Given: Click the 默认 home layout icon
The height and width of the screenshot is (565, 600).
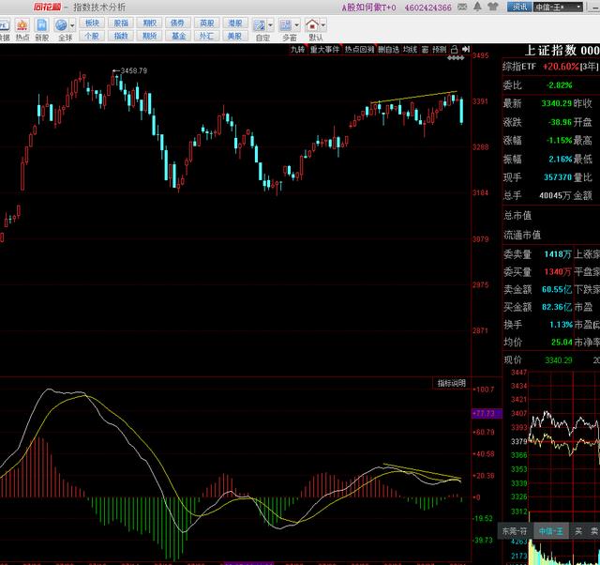Looking at the screenshot, I should (314, 25).
